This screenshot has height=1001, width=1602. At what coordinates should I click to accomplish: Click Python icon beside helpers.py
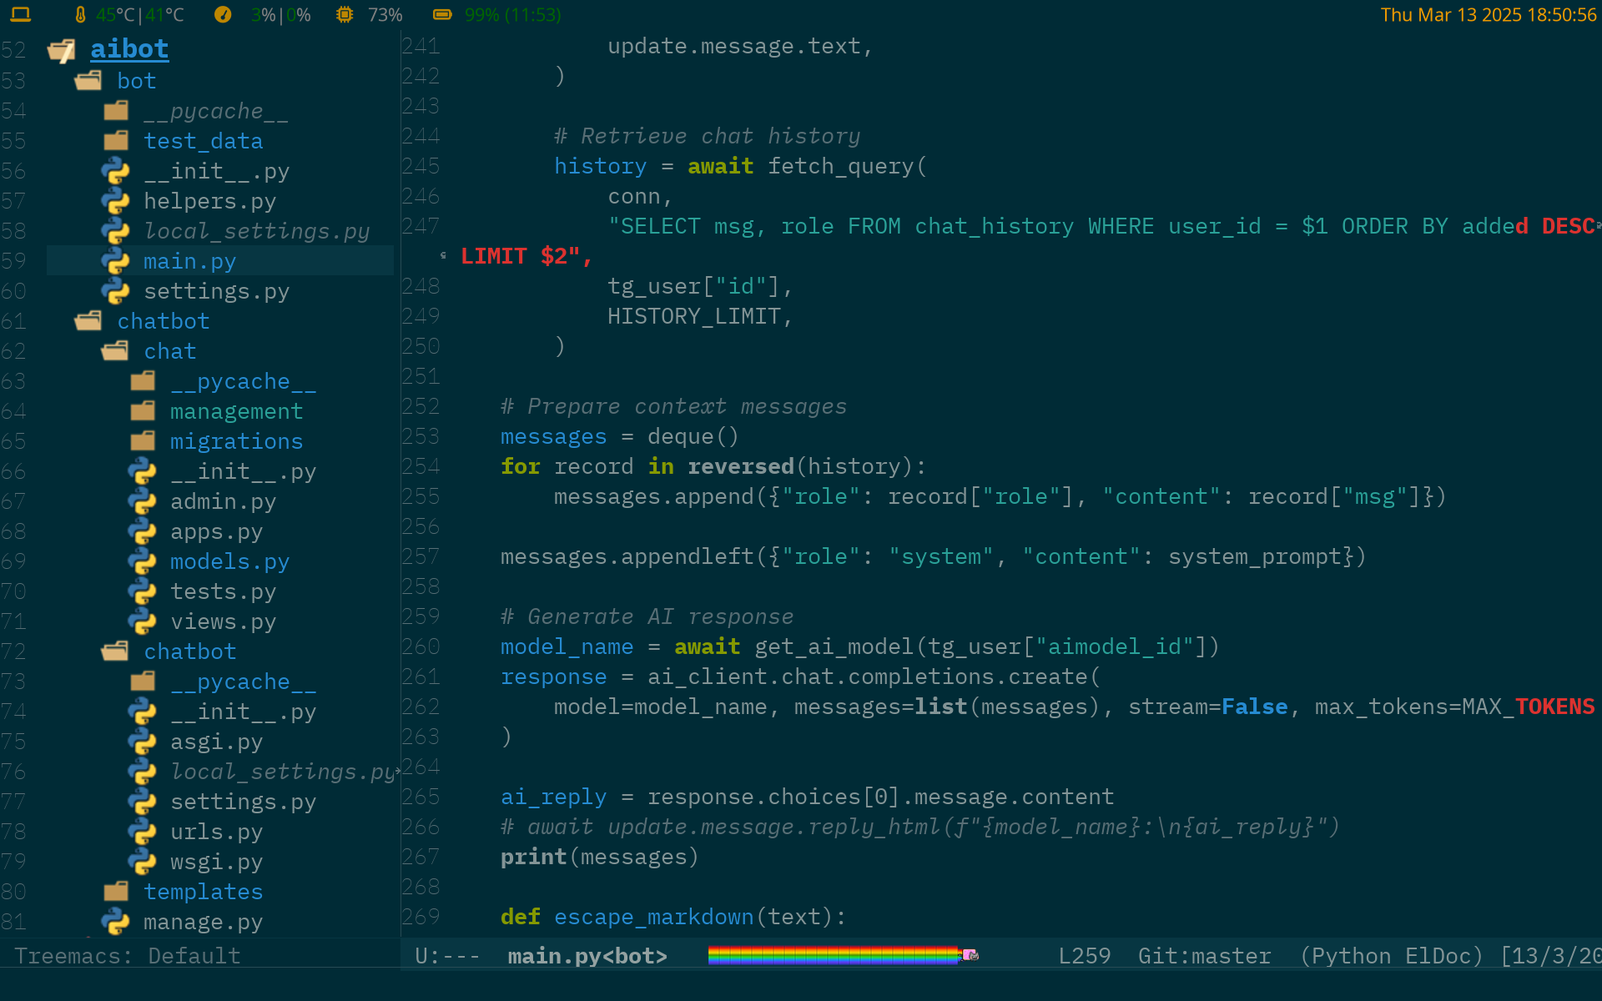point(115,201)
